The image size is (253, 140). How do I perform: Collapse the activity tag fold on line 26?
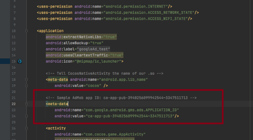(26, 128)
